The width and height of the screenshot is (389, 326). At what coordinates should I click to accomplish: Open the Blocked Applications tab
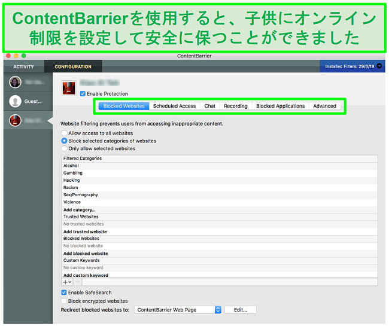(x=280, y=106)
